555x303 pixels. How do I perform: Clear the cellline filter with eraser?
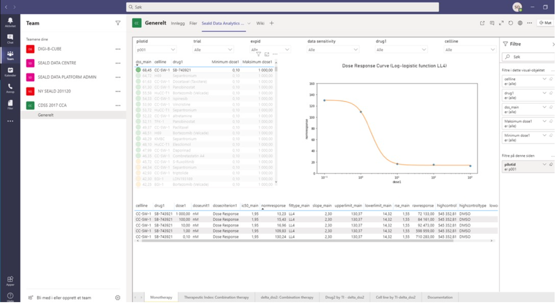pyautogui.click(x=551, y=79)
